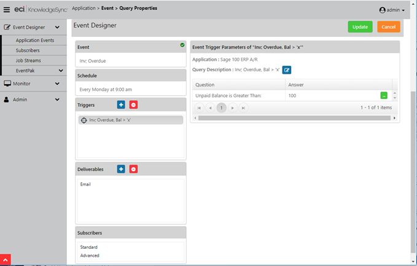Screen dimensions: 417x266
Task: Select the Schedule panel header
Action: (x=131, y=76)
